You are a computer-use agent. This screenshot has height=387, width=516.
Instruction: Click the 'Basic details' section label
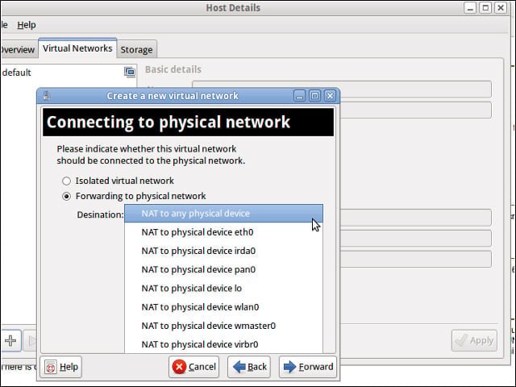point(173,69)
